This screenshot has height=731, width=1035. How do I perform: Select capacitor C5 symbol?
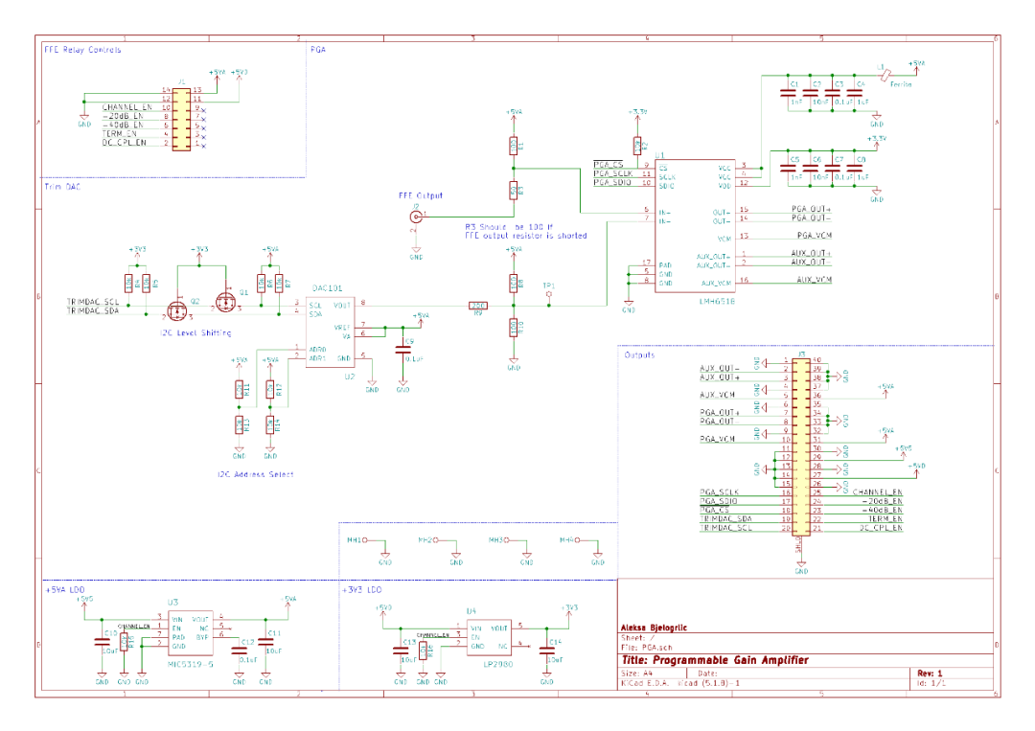788,169
